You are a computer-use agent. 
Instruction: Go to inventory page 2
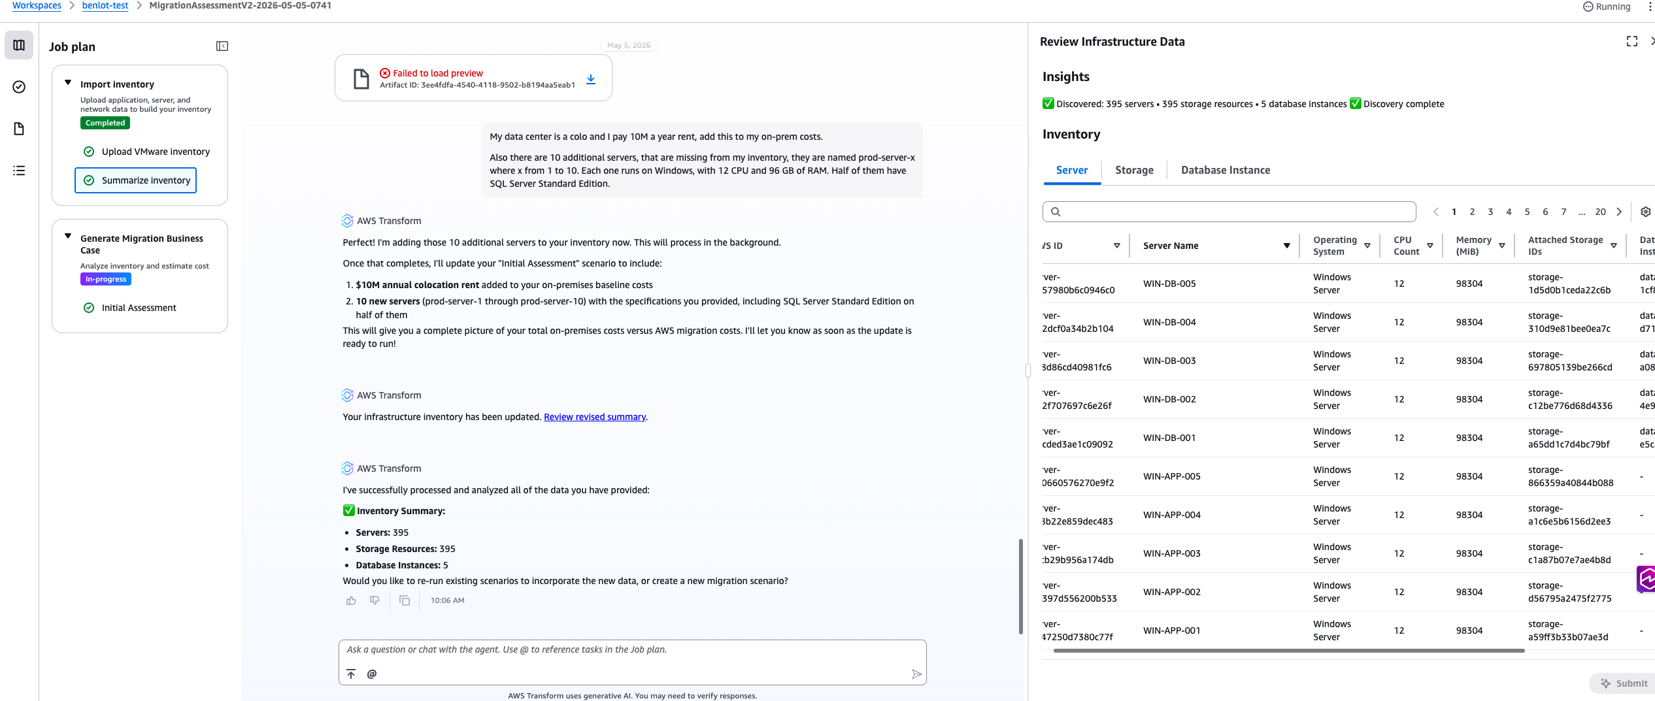tap(1472, 212)
